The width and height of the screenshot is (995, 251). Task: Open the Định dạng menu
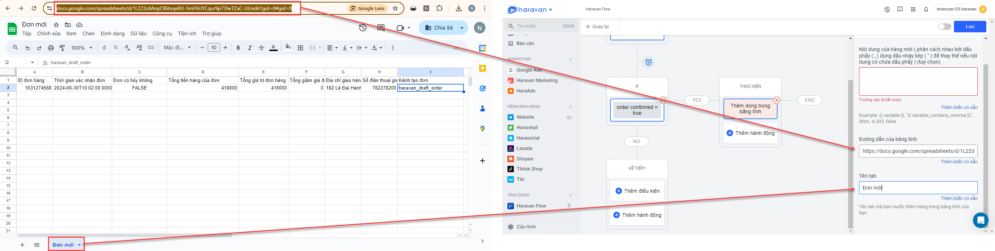(113, 33)
